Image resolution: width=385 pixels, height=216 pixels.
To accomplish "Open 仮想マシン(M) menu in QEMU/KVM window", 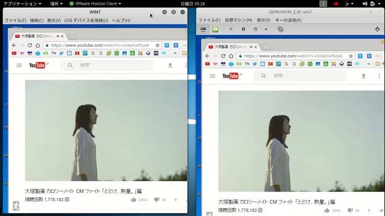I will (238, 20).
